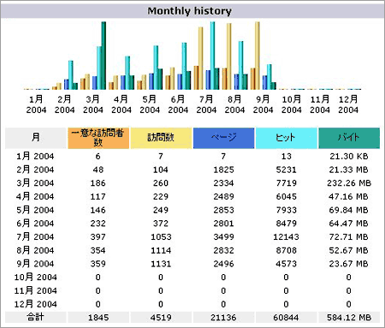Image resolution: width=385 pixels, height=328 pixels.
Task: Click the 12月 2004 chart axis label
Action: (348, 104)
